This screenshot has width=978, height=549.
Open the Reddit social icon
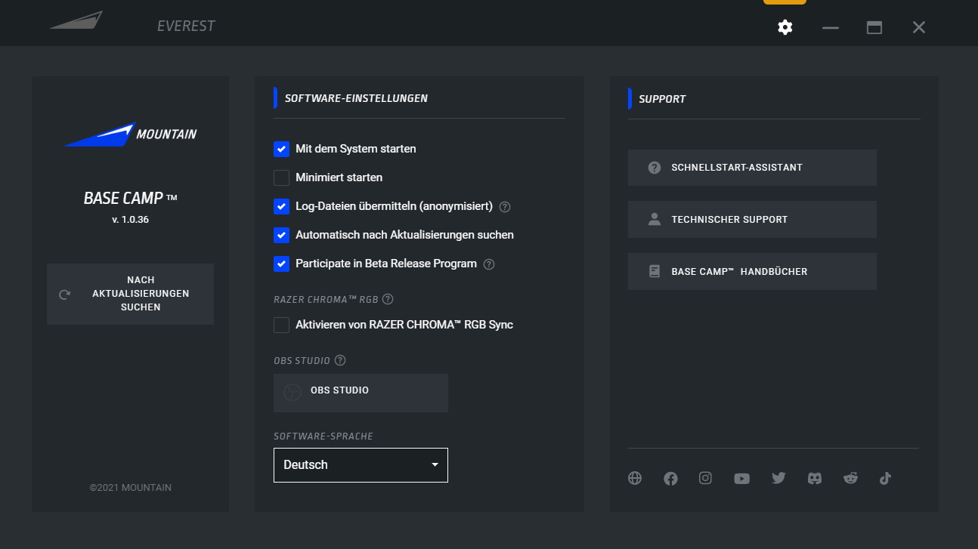tap(850, 478)
